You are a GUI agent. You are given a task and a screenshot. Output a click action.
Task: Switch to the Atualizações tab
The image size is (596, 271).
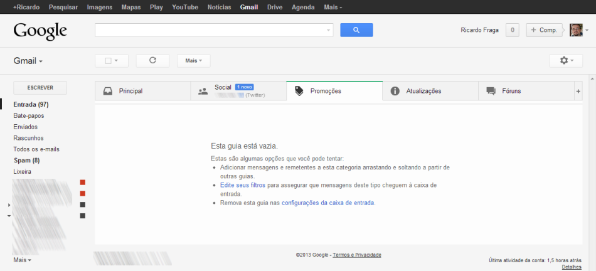pos(430,91)
